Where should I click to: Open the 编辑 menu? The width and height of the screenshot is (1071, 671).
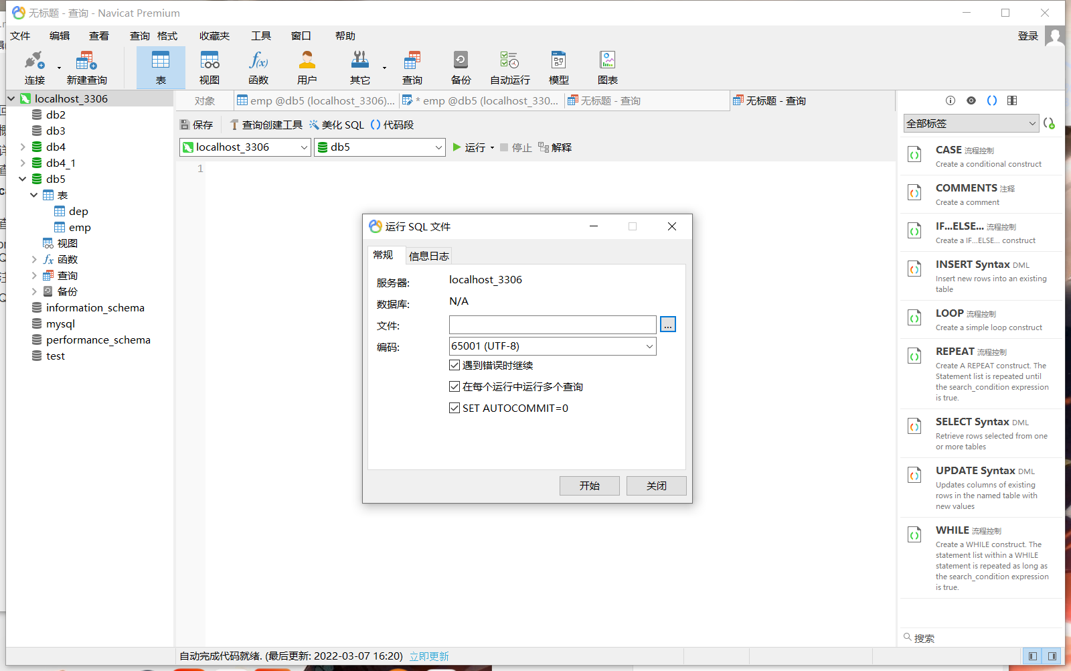(x=60, y=36)
